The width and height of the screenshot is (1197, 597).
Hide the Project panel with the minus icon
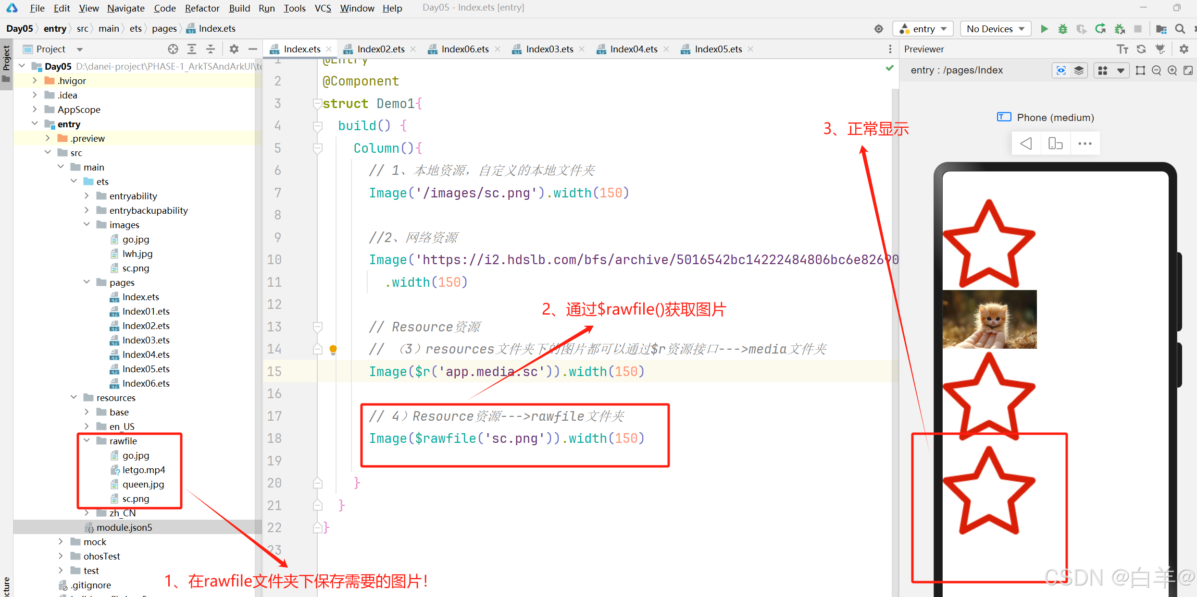pyautogui.click(x=252, y=49)
